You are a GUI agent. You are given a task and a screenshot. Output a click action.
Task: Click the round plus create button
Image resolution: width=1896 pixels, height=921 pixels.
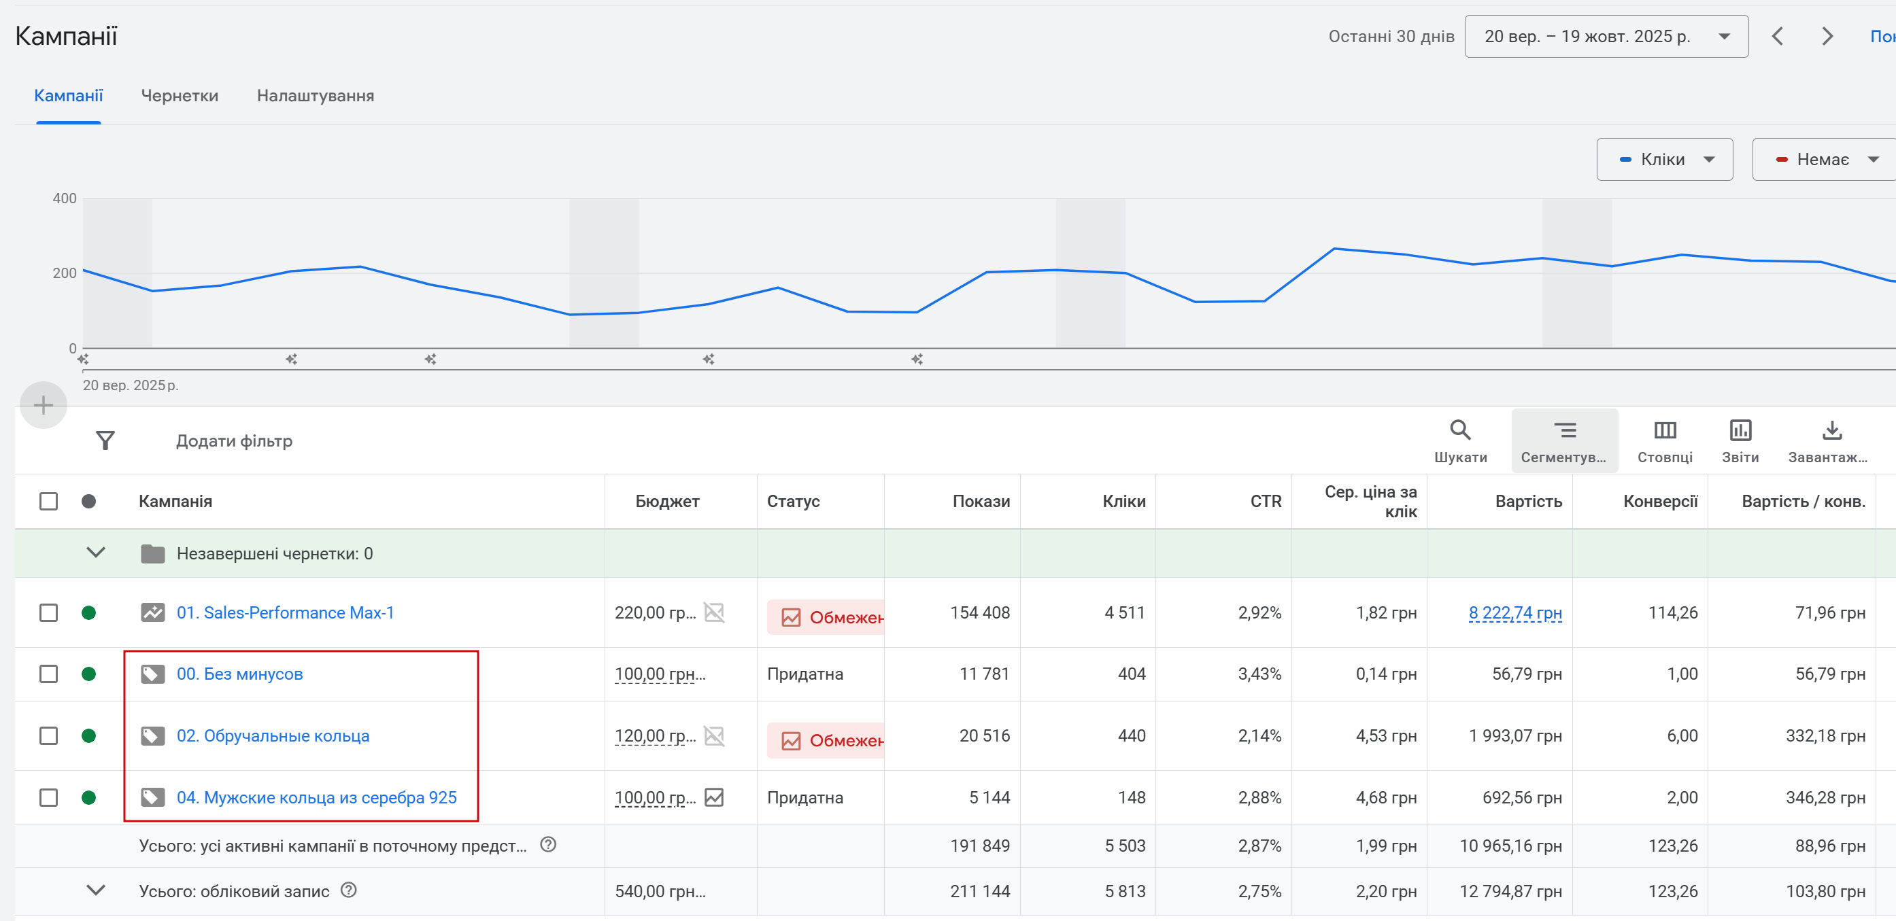(44, 404)
